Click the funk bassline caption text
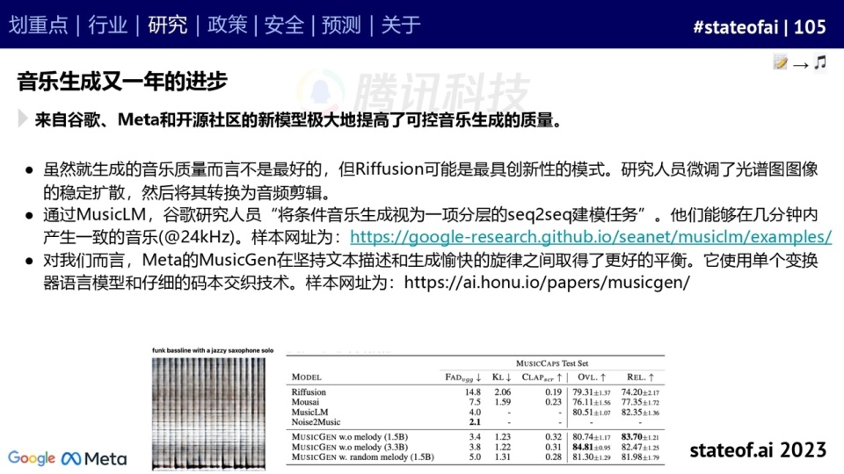 213,350
